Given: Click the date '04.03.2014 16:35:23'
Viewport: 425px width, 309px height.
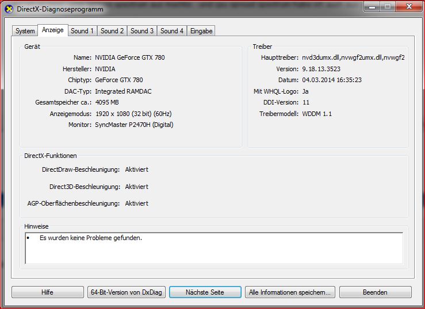Looking at the screenshot, I should (332, 80).
